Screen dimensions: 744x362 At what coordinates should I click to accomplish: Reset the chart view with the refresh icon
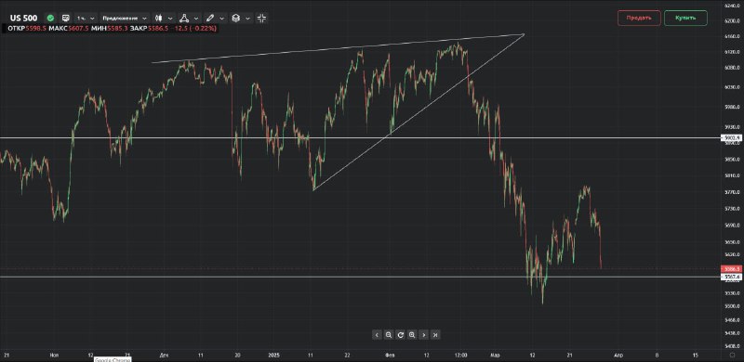point(401,335)
